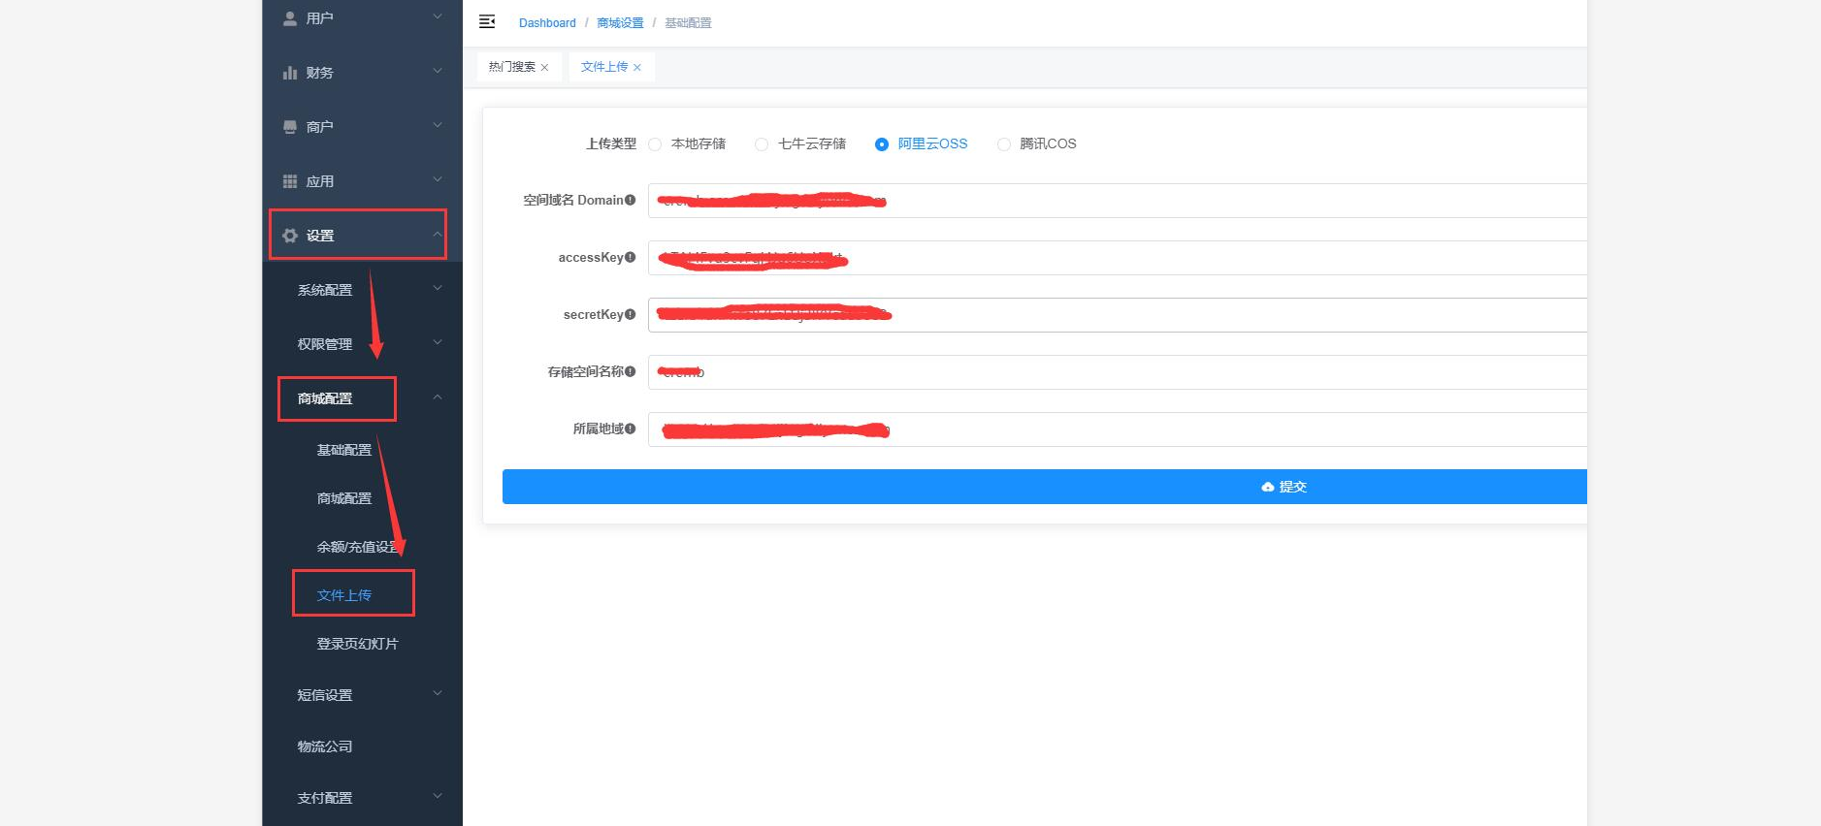Submit the form with 提交 button
This screenshot has width=1821, height=826.
(x=1045, y=487)
